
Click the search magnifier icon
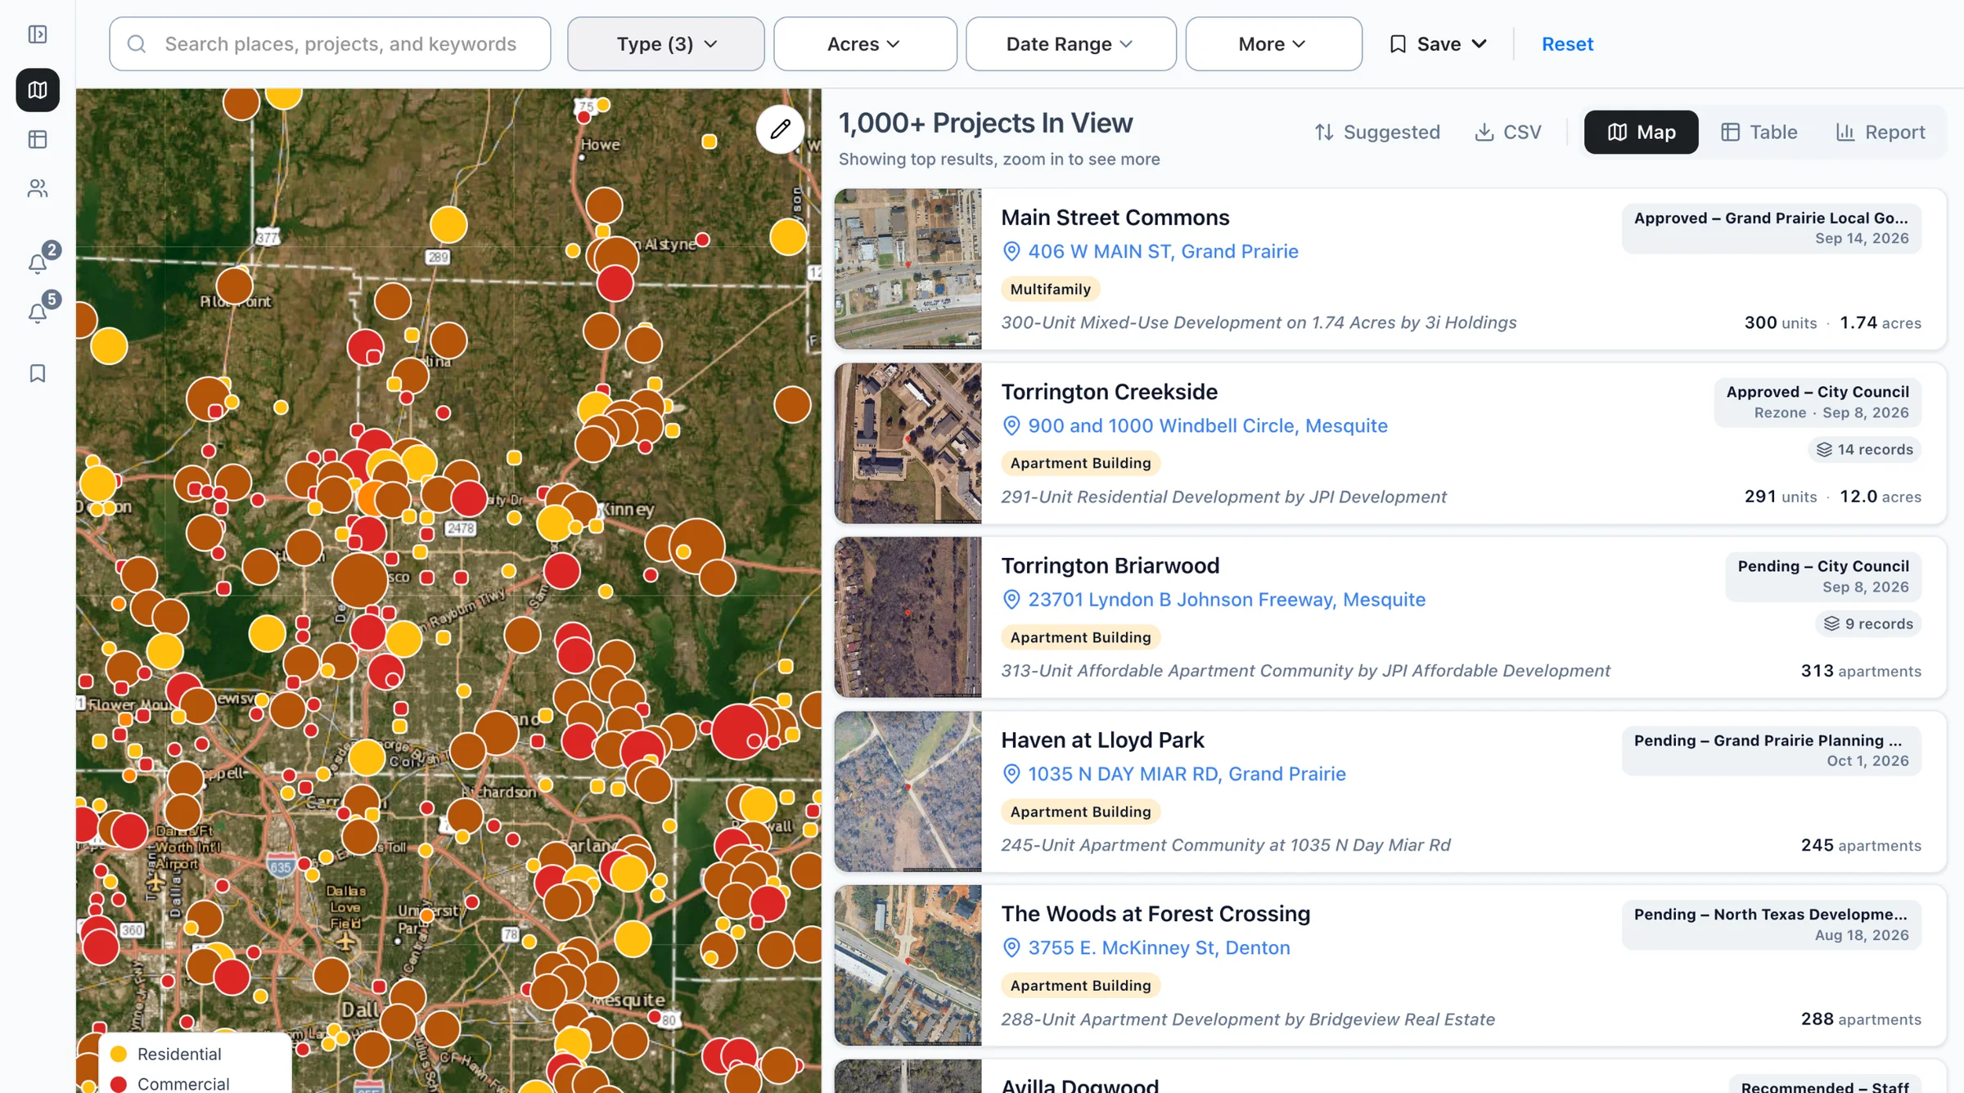137,44
